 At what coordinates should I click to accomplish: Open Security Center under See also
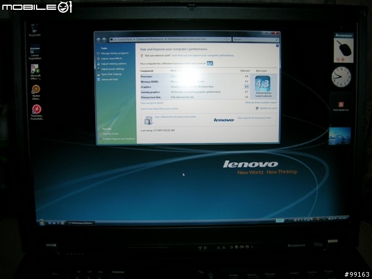[x=110, y=134]
